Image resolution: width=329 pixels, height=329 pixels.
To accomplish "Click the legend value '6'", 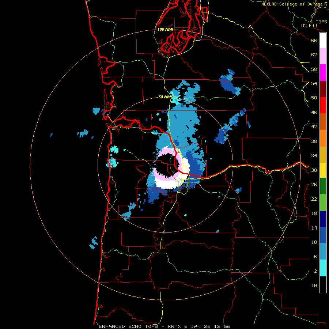I will 315,257.
